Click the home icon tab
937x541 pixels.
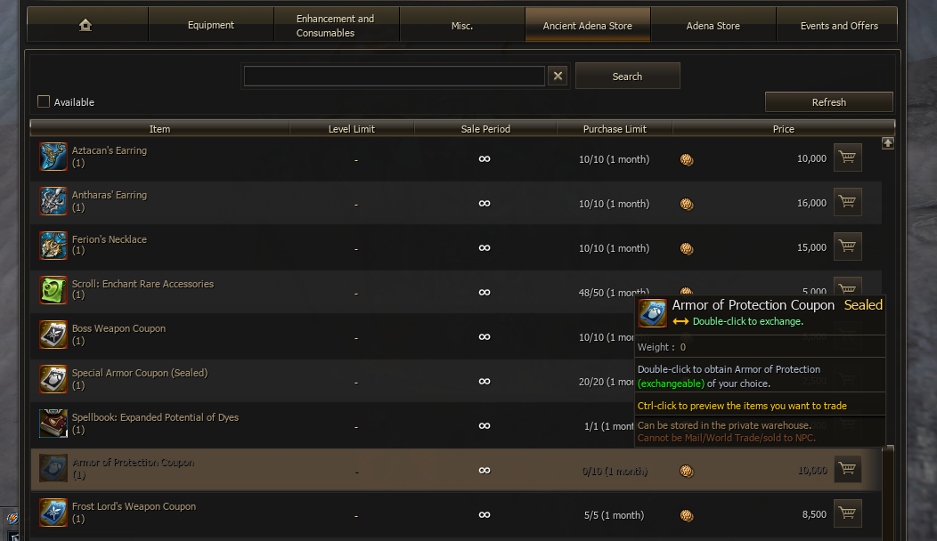pos(86,25)
